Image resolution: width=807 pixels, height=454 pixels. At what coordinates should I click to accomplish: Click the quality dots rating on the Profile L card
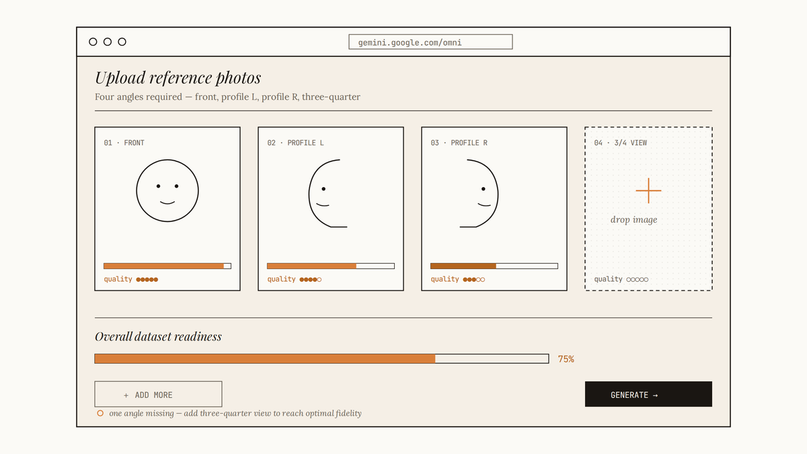pos(311,279)
